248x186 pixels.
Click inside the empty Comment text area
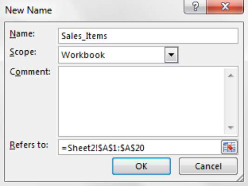pos(141,101)
